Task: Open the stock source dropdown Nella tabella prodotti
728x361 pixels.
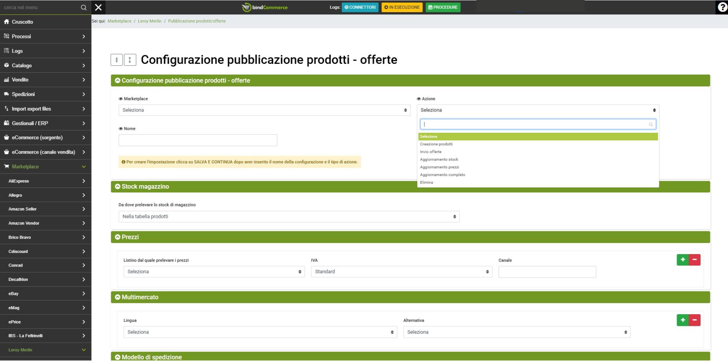Action: pyautogui.click(x=289, y=216)
